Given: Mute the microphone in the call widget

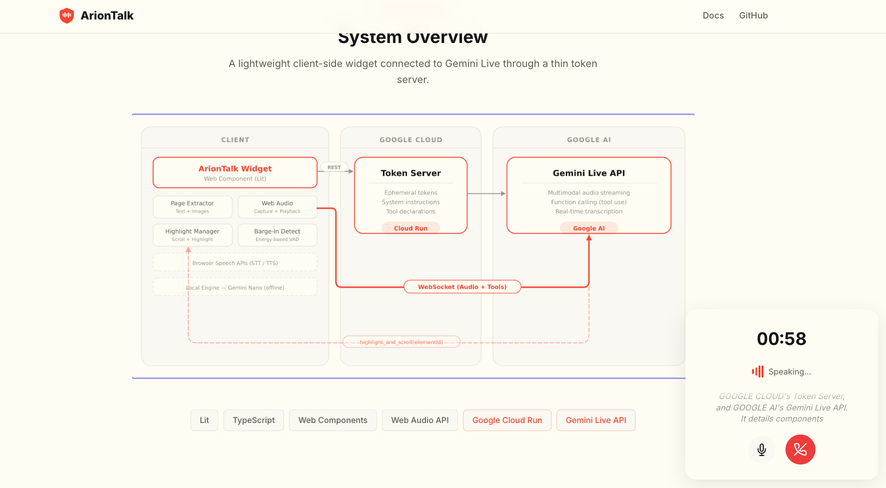Looking at the screenshot, I should pyautogui.click(x=761, y=449).
